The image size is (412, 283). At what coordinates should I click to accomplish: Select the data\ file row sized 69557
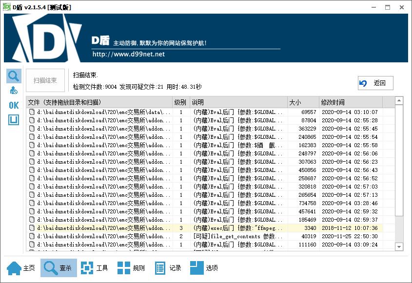204,112
